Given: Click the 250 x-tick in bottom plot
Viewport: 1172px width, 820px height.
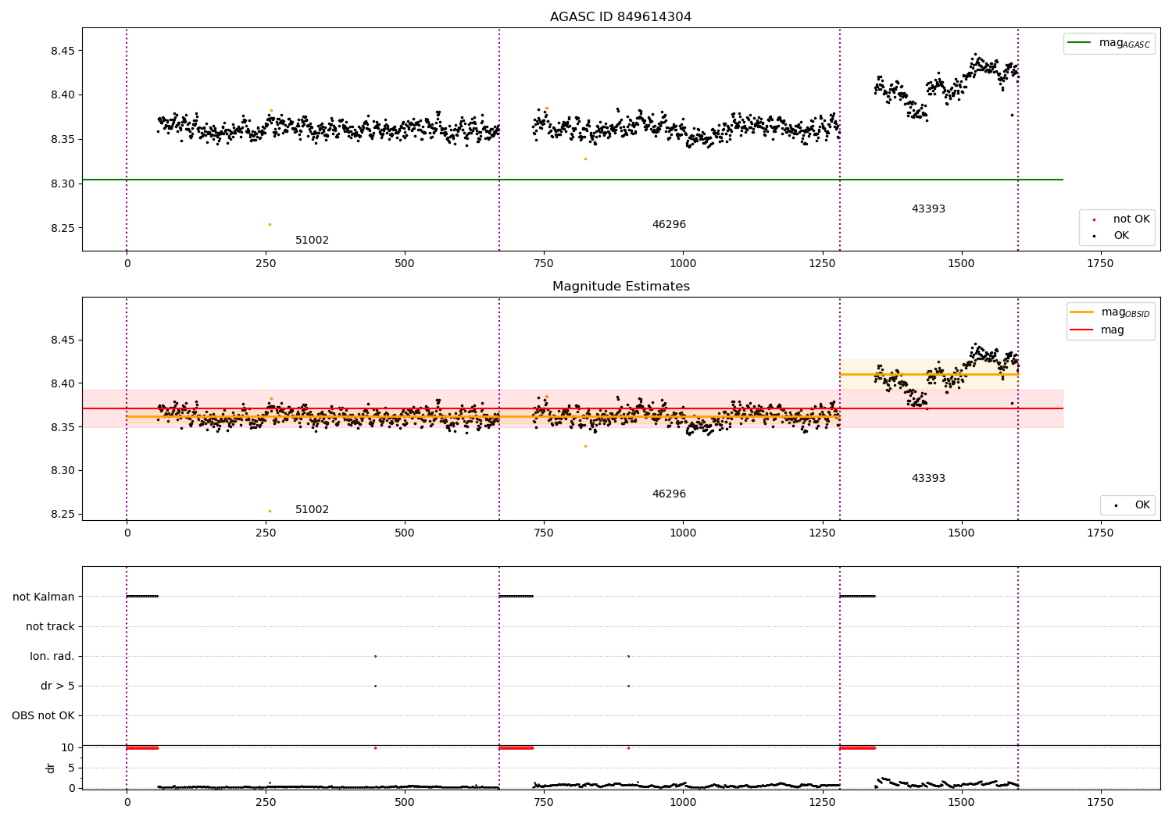Looking at the screenshot, I should pyautogui.click(x=266, y=802).
